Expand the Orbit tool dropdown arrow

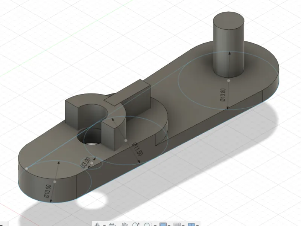tap(105, 225)
